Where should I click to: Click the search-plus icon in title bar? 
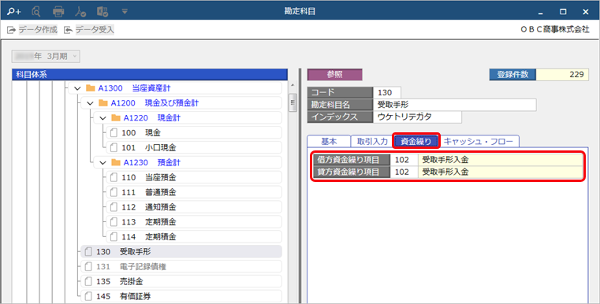[x=13, y=12]
